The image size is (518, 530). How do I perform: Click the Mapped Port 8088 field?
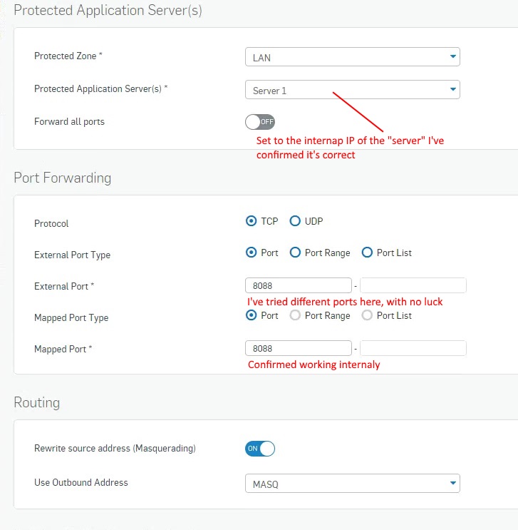point(298,348)
